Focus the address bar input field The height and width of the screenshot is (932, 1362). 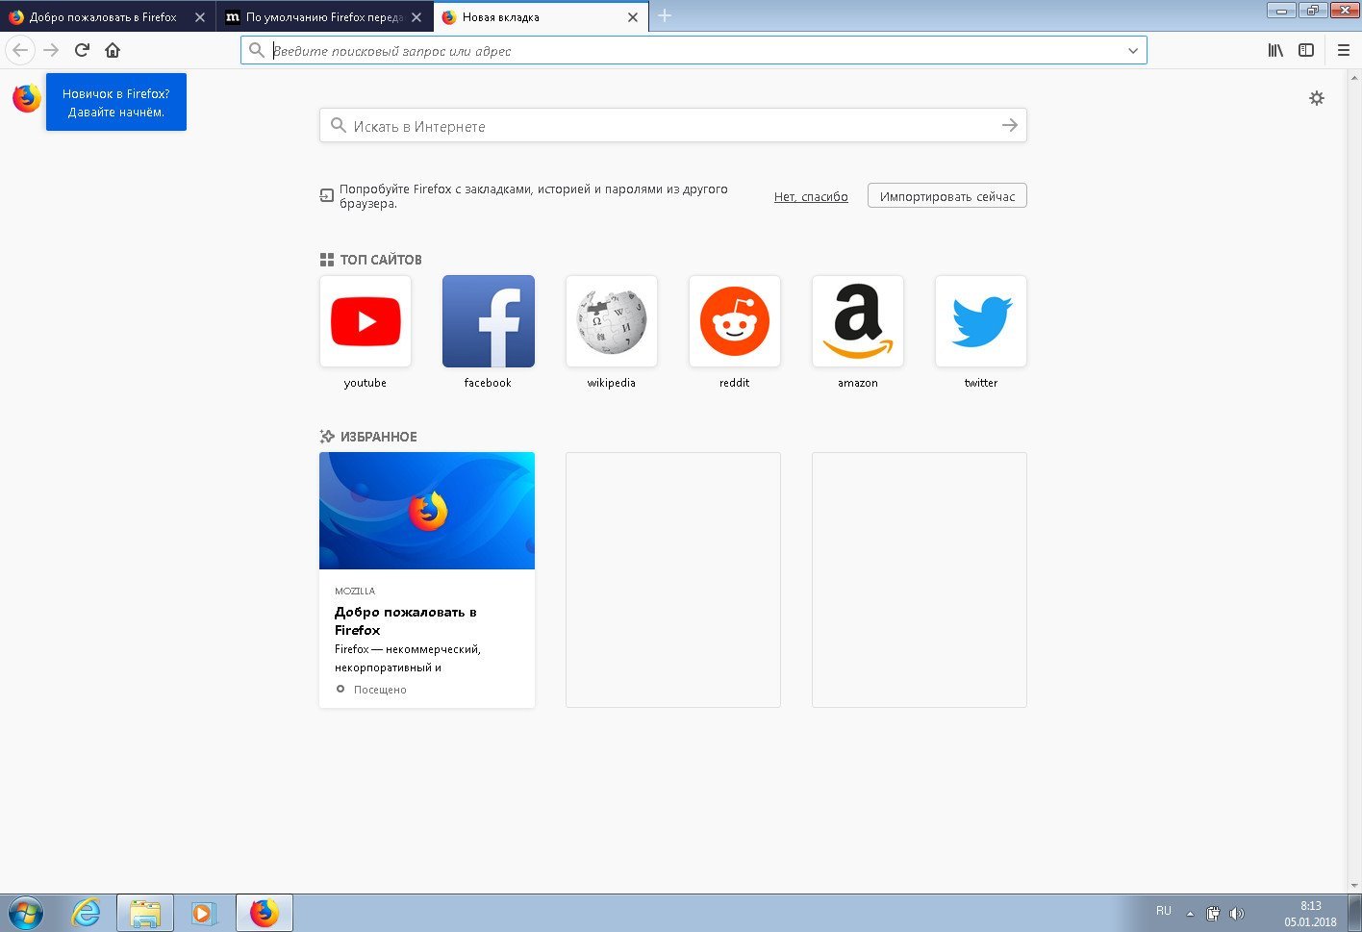pos(694,51)
